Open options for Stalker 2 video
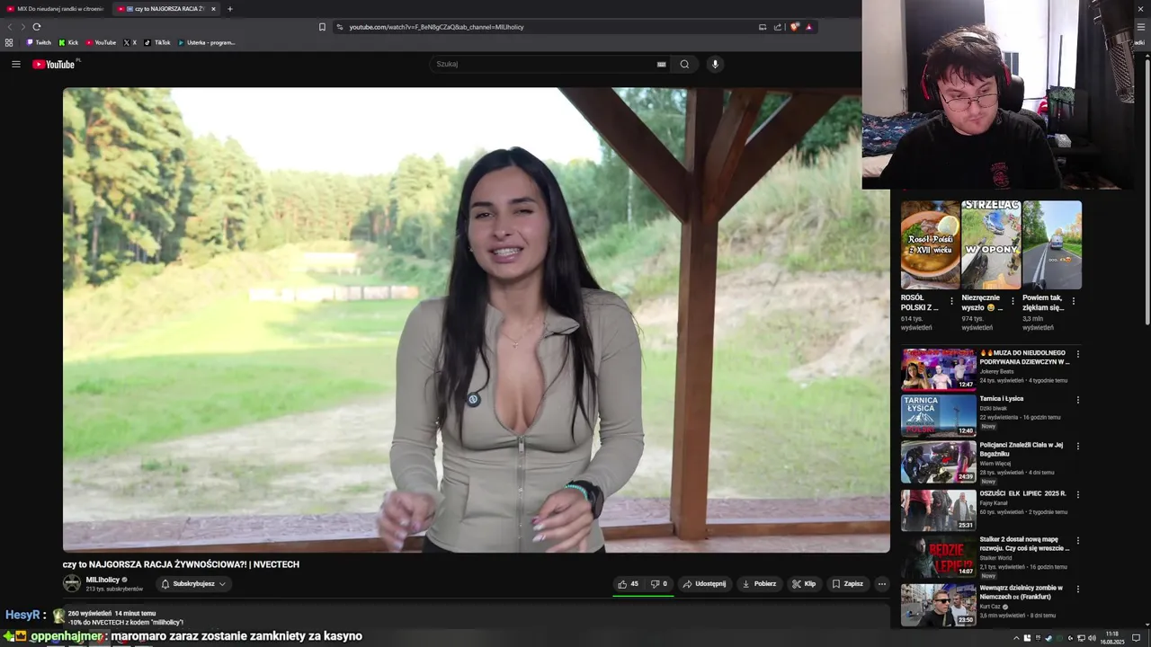 coord(1077,541)
